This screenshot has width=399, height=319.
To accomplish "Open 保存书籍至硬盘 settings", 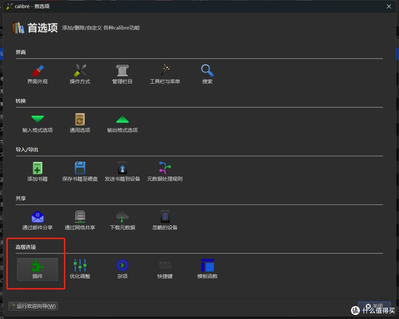I will 80,172.
